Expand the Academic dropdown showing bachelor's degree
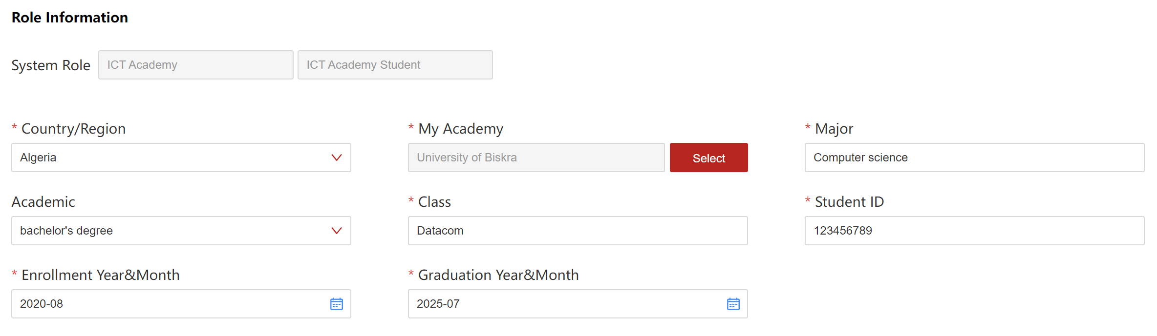Image resolution: width=1157 pixels, height=336 pixels. 171,231
